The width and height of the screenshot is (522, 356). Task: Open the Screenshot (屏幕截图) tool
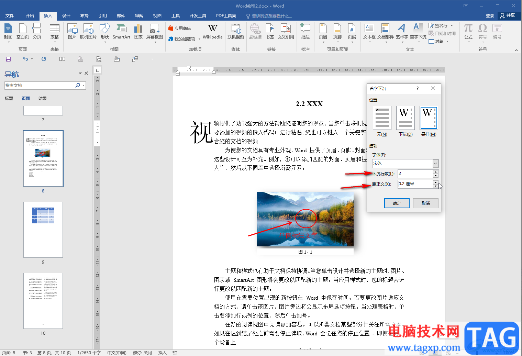(155, 33)
